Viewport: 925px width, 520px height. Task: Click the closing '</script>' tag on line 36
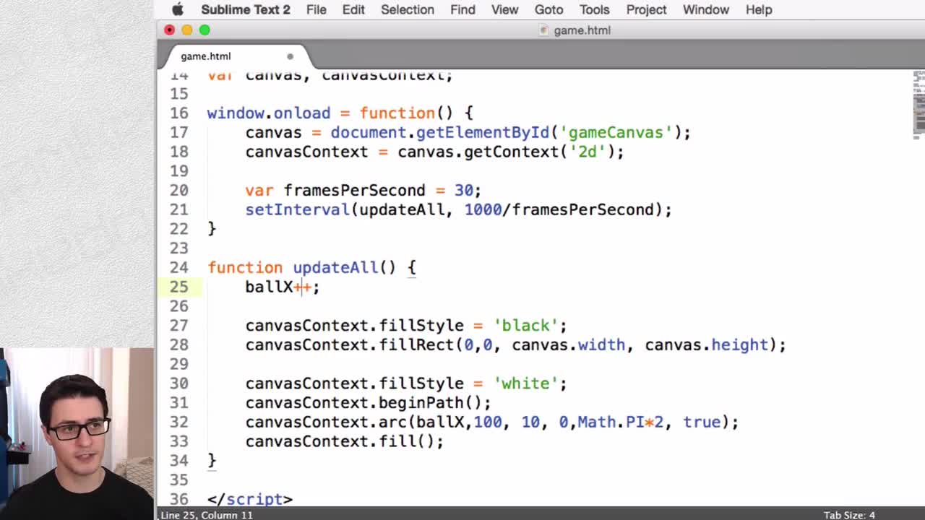[250, 499]
